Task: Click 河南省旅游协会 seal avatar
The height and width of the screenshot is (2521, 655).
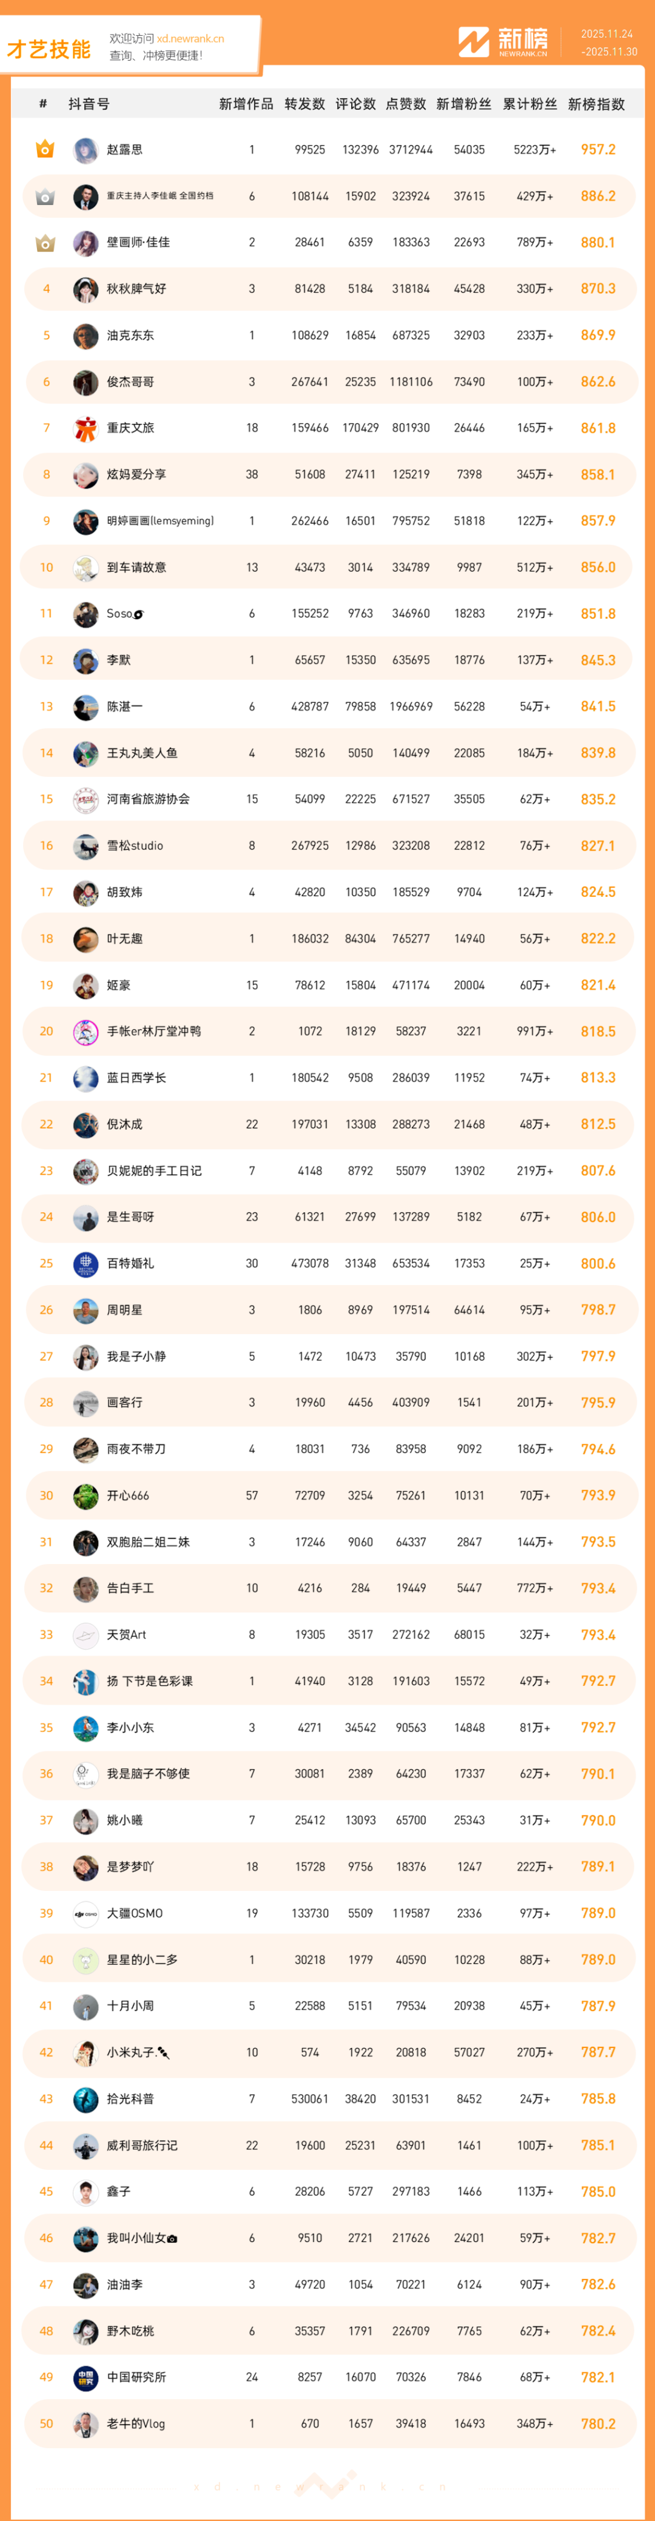Action: 85,799
